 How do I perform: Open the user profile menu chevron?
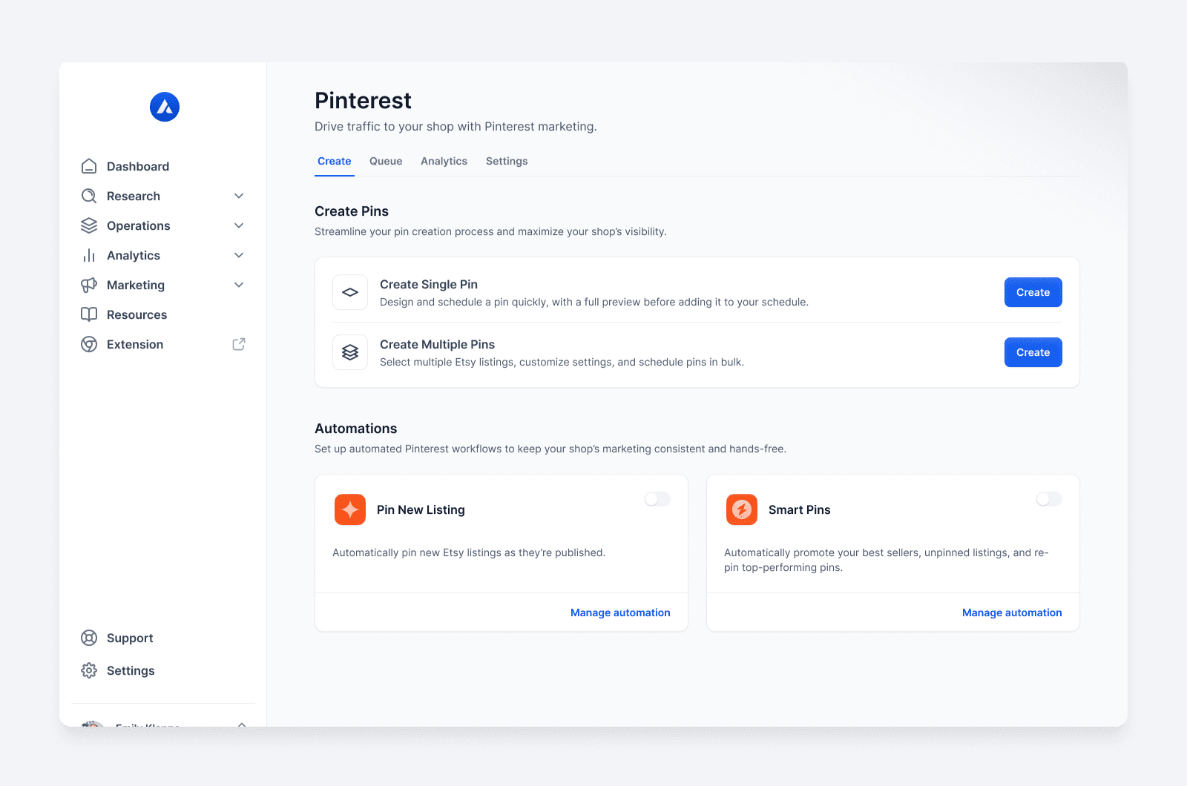242,724
